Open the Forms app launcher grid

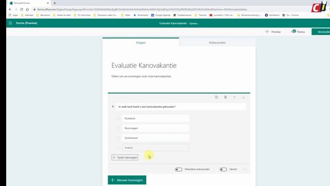(10, 23)
